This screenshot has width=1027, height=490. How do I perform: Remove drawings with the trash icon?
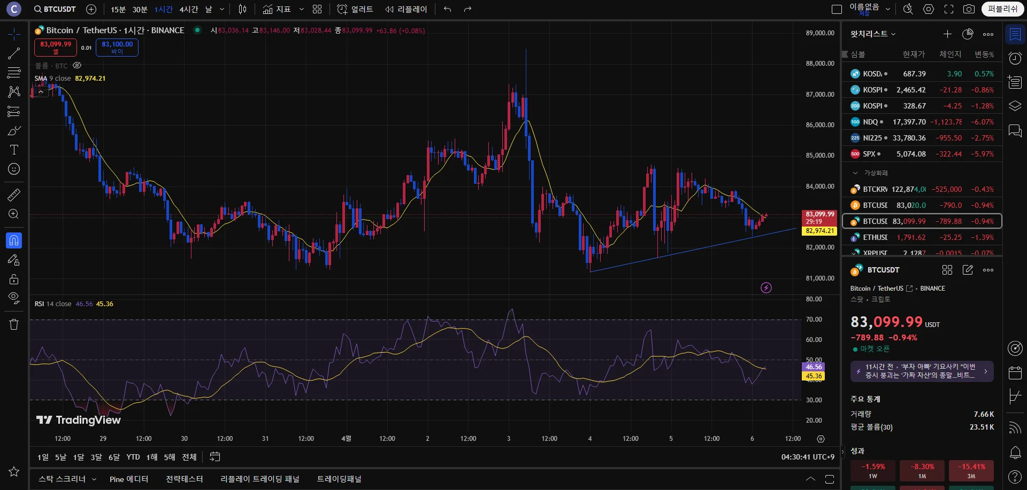[14, 324]
